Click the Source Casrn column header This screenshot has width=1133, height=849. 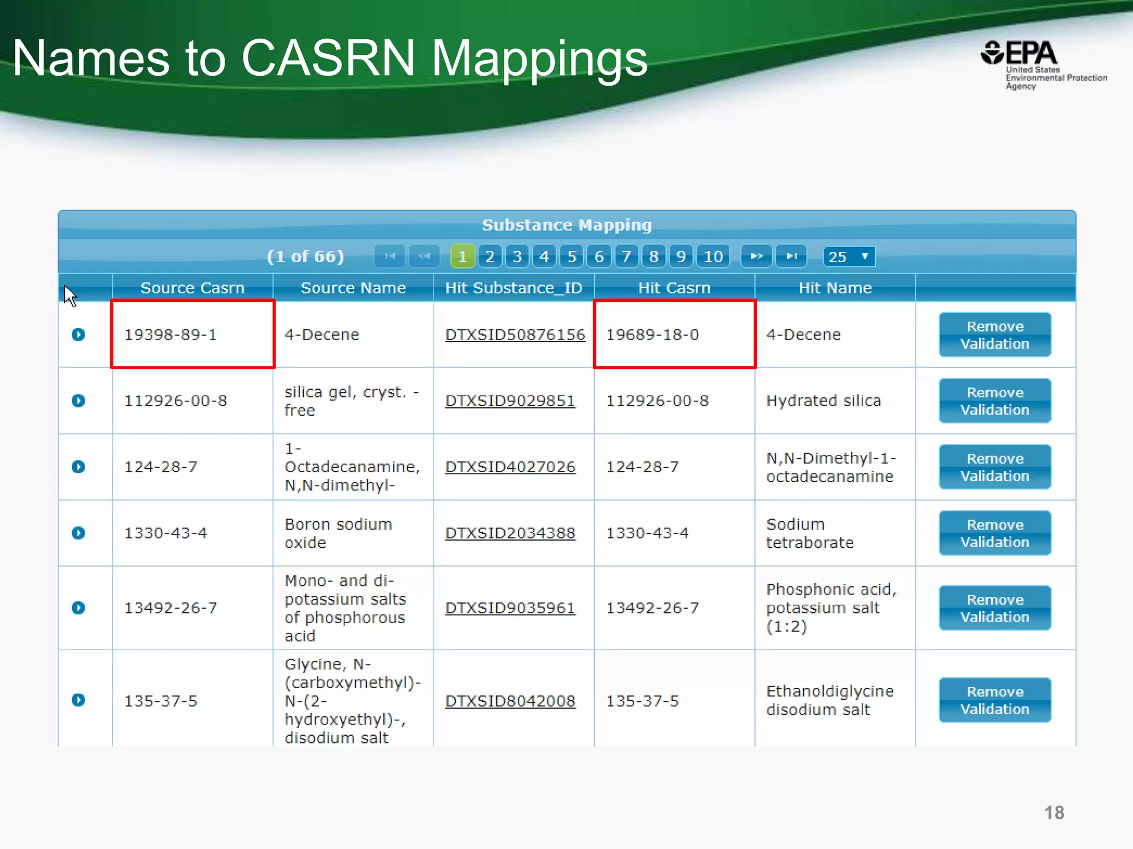tap(193, 288)
